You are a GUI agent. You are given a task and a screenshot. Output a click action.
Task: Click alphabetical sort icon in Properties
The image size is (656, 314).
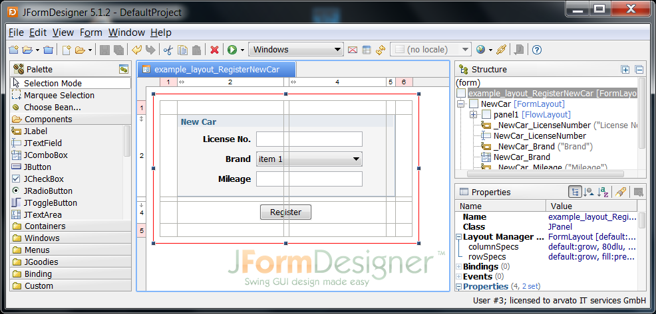(x=603, y=192)
